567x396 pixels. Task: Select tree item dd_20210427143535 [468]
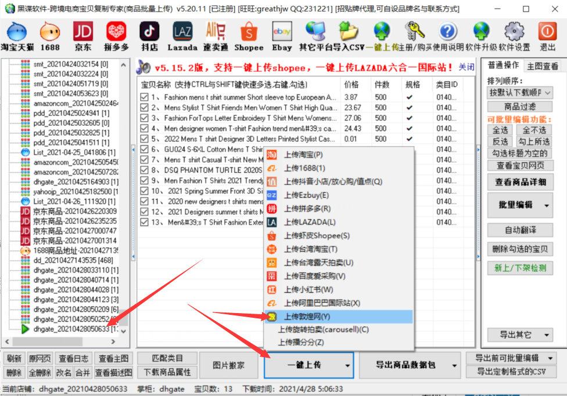coord(73,260)
